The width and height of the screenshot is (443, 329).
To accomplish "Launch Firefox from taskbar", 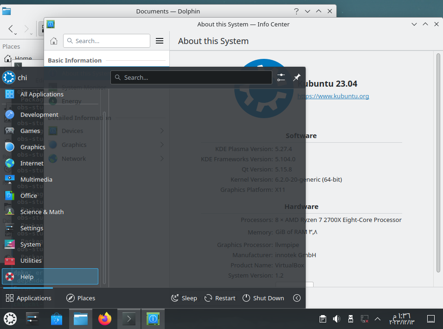I will point(105,319).
